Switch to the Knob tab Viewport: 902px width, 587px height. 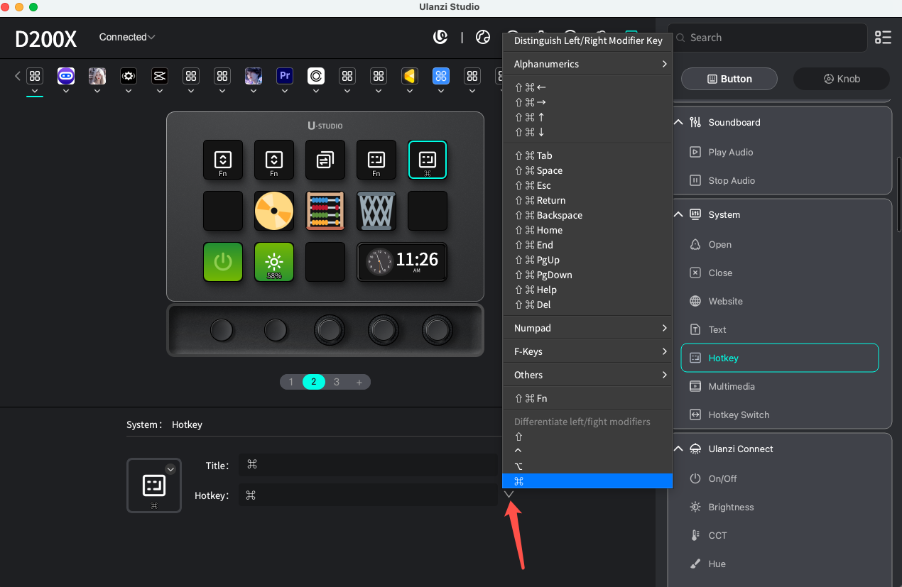pos(842,79)
